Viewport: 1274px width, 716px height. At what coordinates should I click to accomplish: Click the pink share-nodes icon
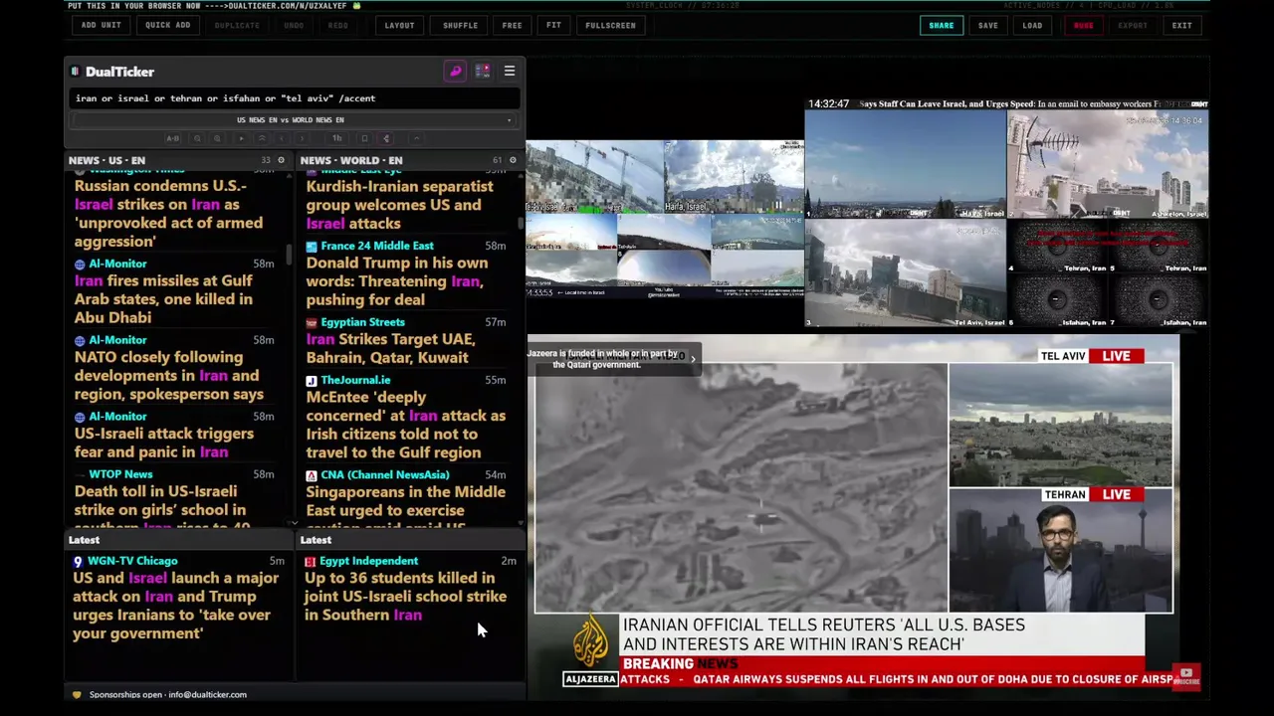[x=386, y=138]
